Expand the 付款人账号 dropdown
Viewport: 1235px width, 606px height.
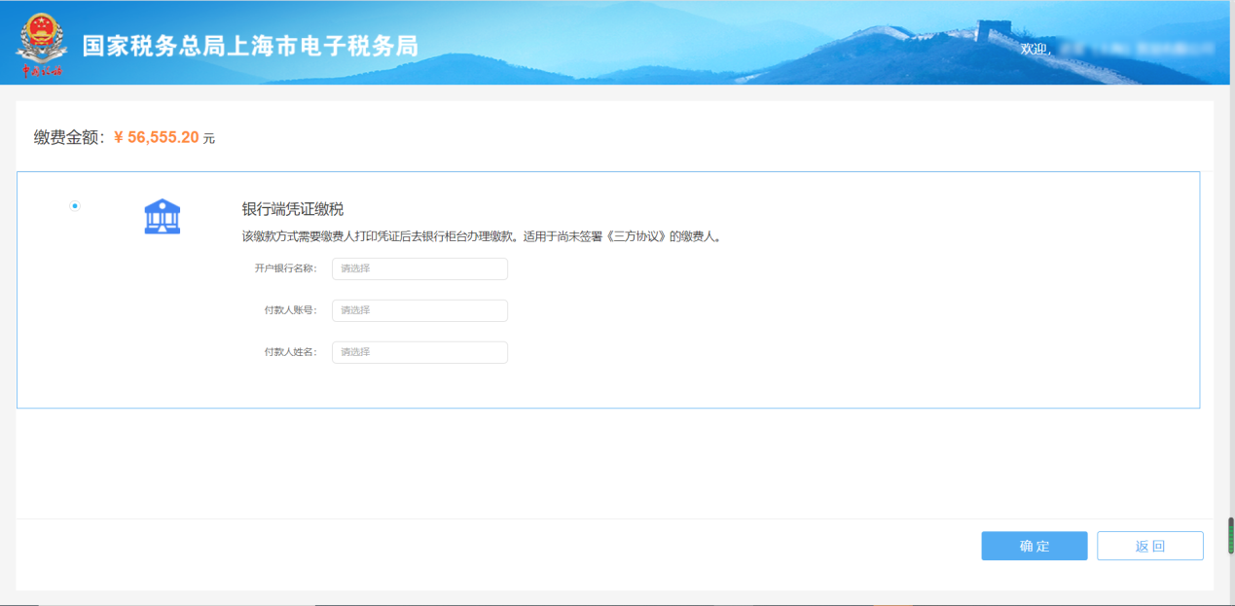[419, 310]
